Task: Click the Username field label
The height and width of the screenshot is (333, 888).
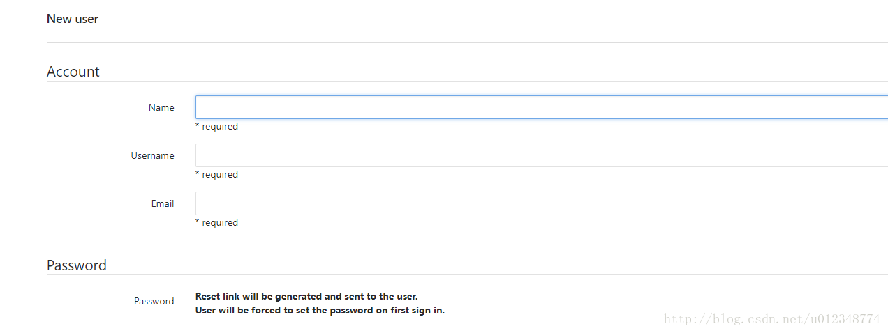Action: (152, 155)
